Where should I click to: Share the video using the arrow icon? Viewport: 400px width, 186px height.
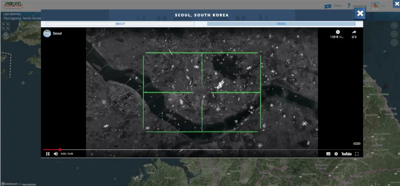tap(354, 32)
